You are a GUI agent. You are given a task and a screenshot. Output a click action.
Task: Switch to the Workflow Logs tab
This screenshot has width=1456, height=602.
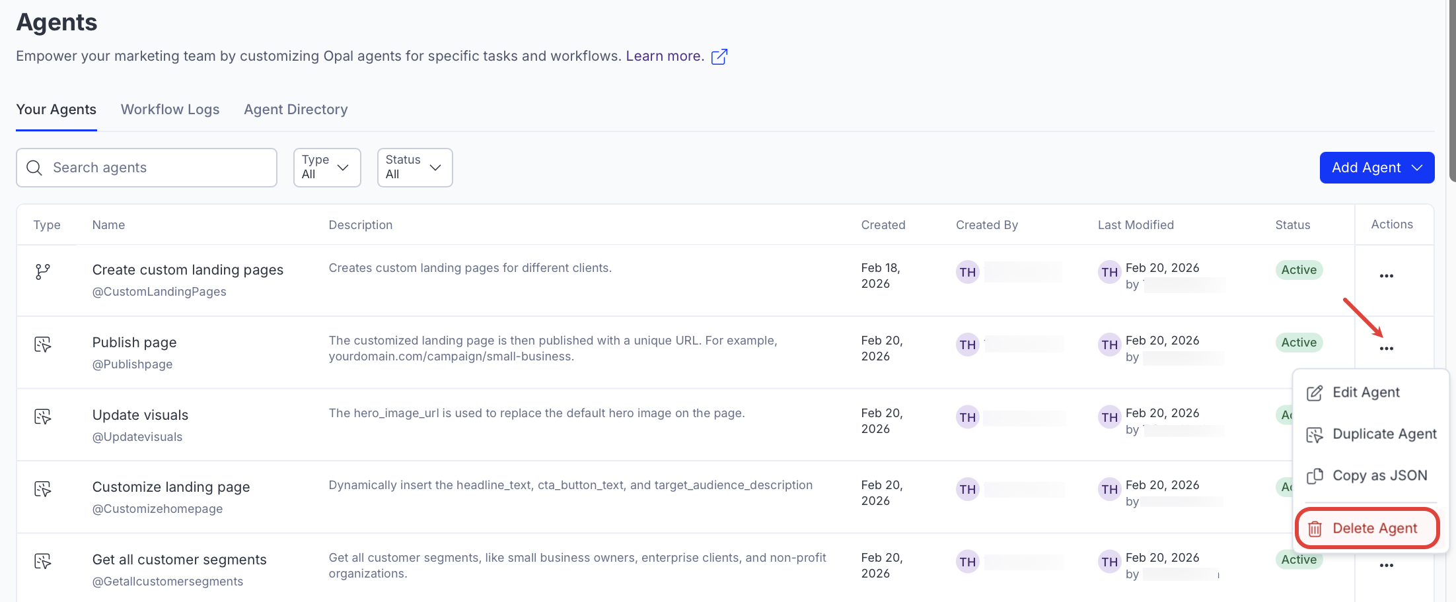pyautogui.click(x=170, y=110)
